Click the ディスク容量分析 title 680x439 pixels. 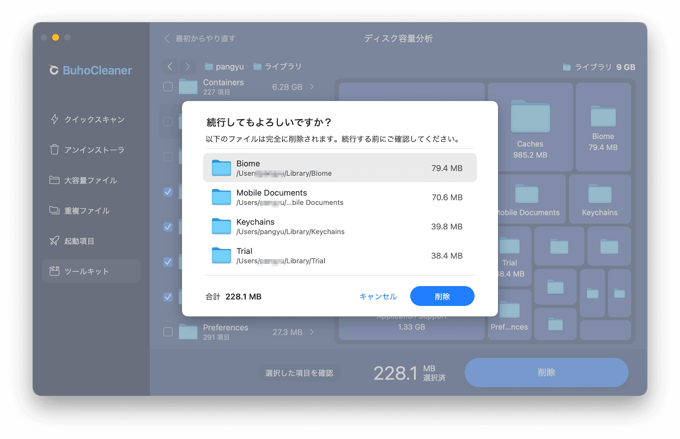point(398,39)
